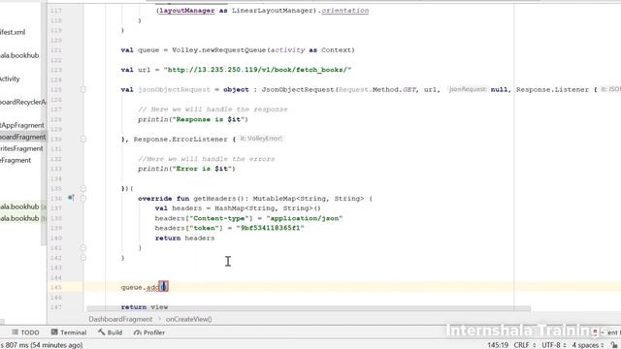Collapse getHeaders function at line 136
The image size is (621, 349).
tap(83, 198)
